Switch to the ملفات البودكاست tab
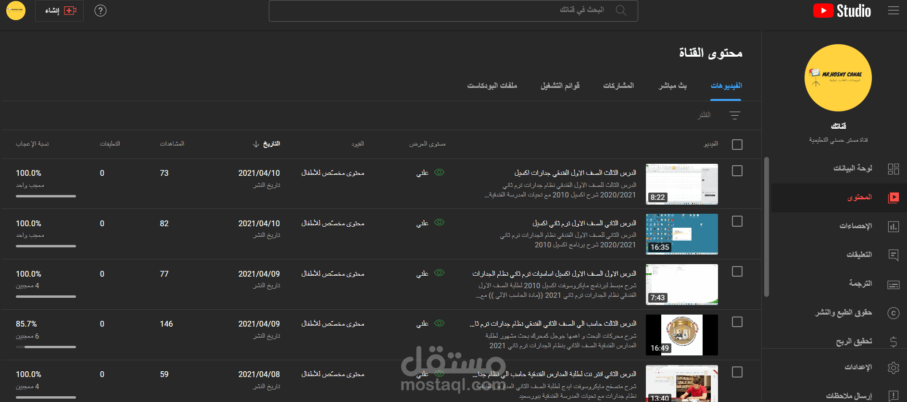 (x=492, y=86)
